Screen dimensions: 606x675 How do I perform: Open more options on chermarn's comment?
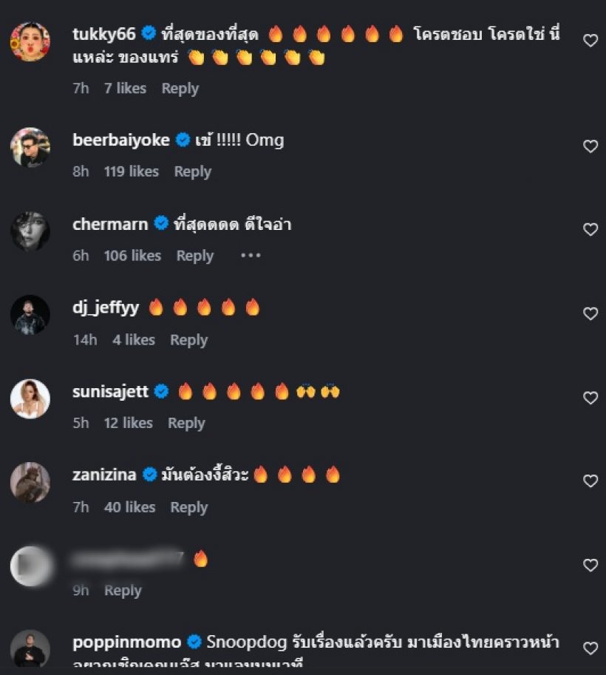click(x=251, y=256)
